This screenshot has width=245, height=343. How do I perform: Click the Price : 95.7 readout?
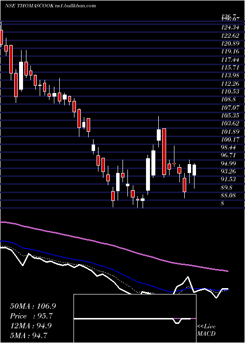(31, 316)
